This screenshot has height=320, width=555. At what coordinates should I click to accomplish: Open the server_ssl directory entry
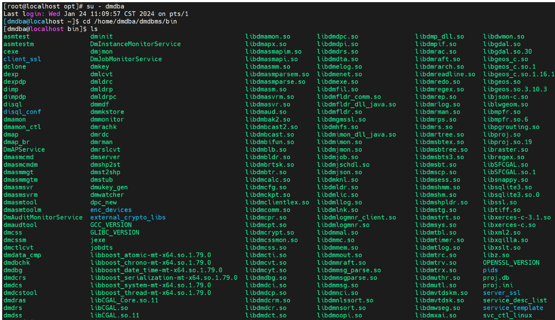(501, 292)
